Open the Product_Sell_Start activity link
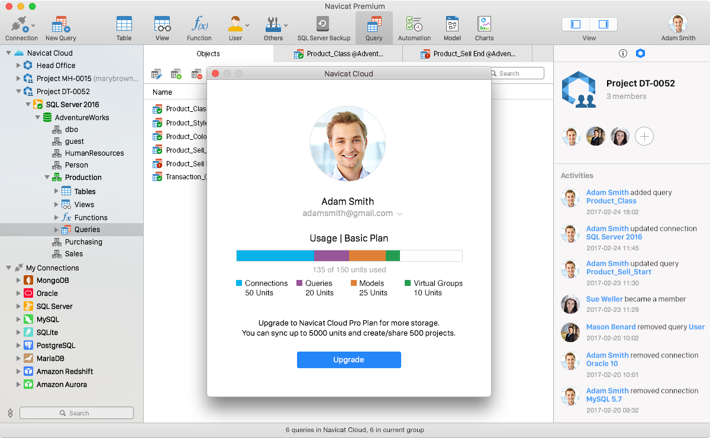This screenshot has height=438, width=710. pyautogui.click(x=618, y=272)
